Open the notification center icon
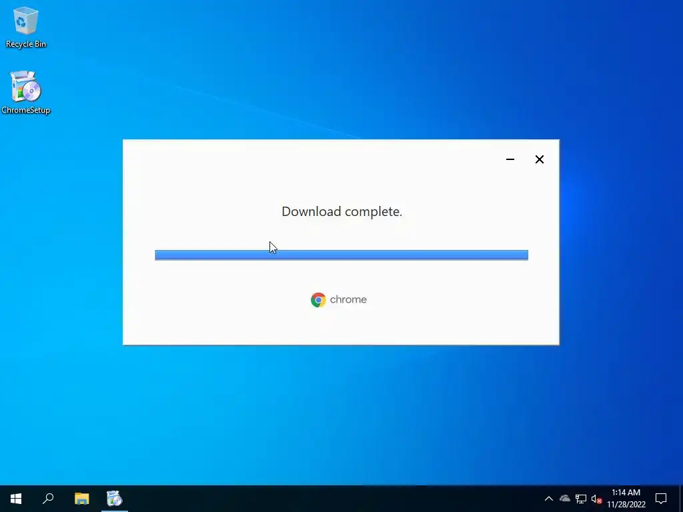 click(661, 499)
